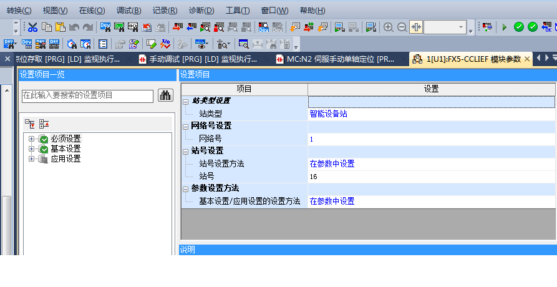
Task: Open the 调试(B) menu
Action: [x=128, y=11]
